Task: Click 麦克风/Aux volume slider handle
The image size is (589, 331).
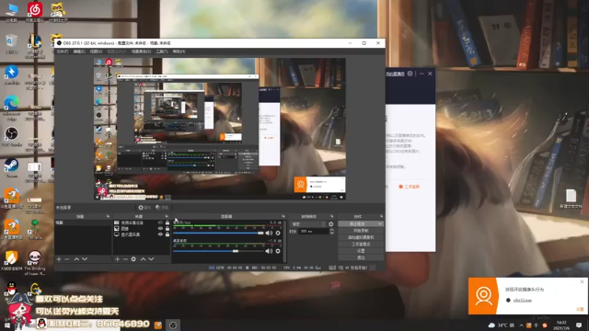Action: (260, 233)
